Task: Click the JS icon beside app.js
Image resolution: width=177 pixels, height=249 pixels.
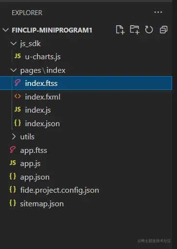Action: pos(13,163)
